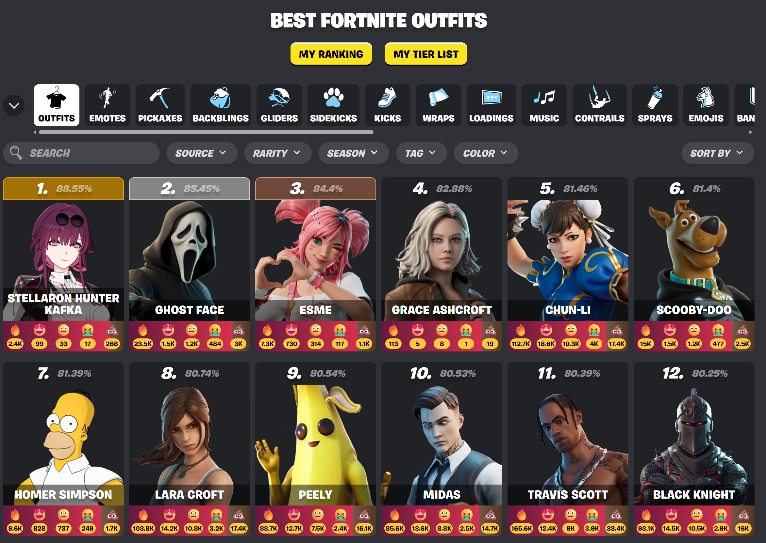The image size is (766, 543).
Task: Open the Source filter dropdown
Action: coord(201,153)
